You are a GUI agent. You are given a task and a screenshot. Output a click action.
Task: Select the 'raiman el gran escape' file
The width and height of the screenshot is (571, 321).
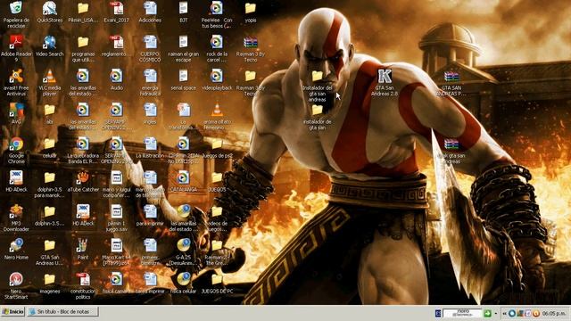coord(184,48)
